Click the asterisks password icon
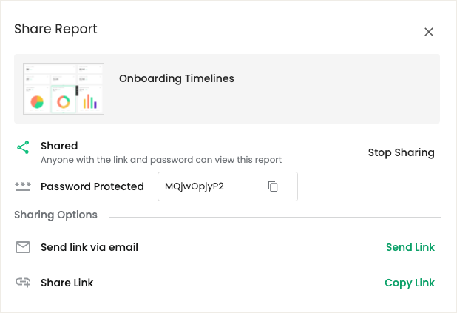Screen dimensions: 457x313 point(23,186)
